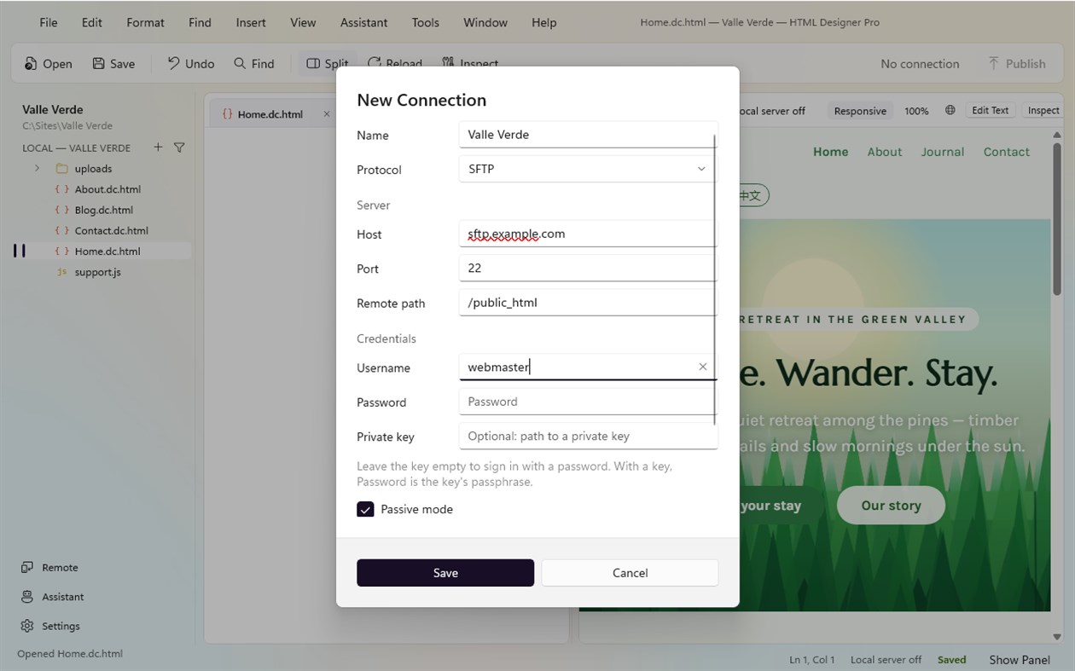The width and height of the screenshot is (1075, 671).
Task: Open the Tools menu
Action: 426,23
